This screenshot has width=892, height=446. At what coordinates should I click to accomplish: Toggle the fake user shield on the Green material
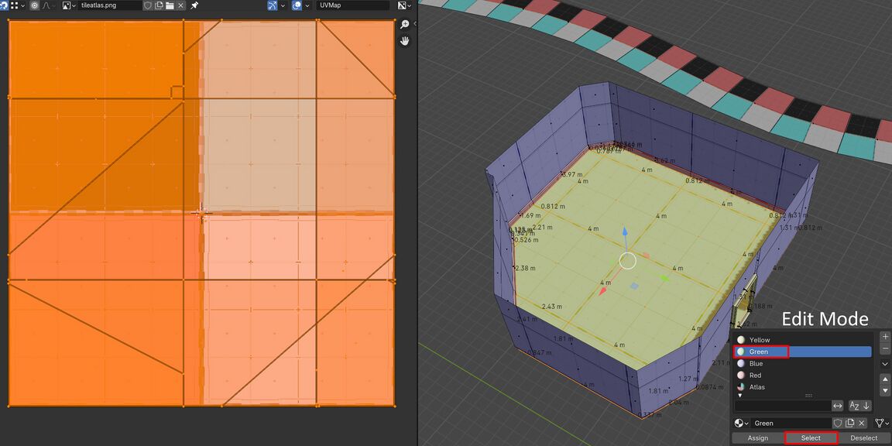(839, 424)
